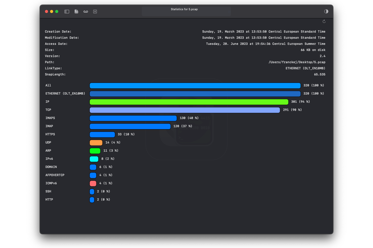Click the cyan IPv6 bar
Viewport: 373px width, 248px height.
tap(94, 159)
